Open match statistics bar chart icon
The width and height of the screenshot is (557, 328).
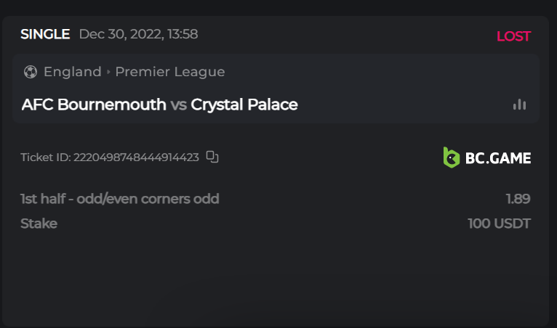pos(519,104)
